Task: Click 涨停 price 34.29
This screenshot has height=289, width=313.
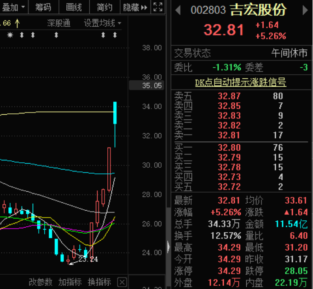Action: click(229, 271)
